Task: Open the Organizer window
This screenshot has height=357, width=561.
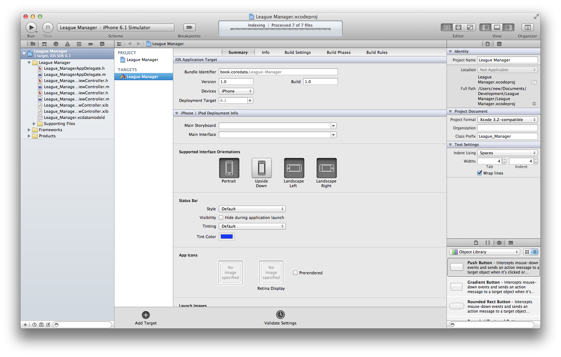Action: [527, 27]
